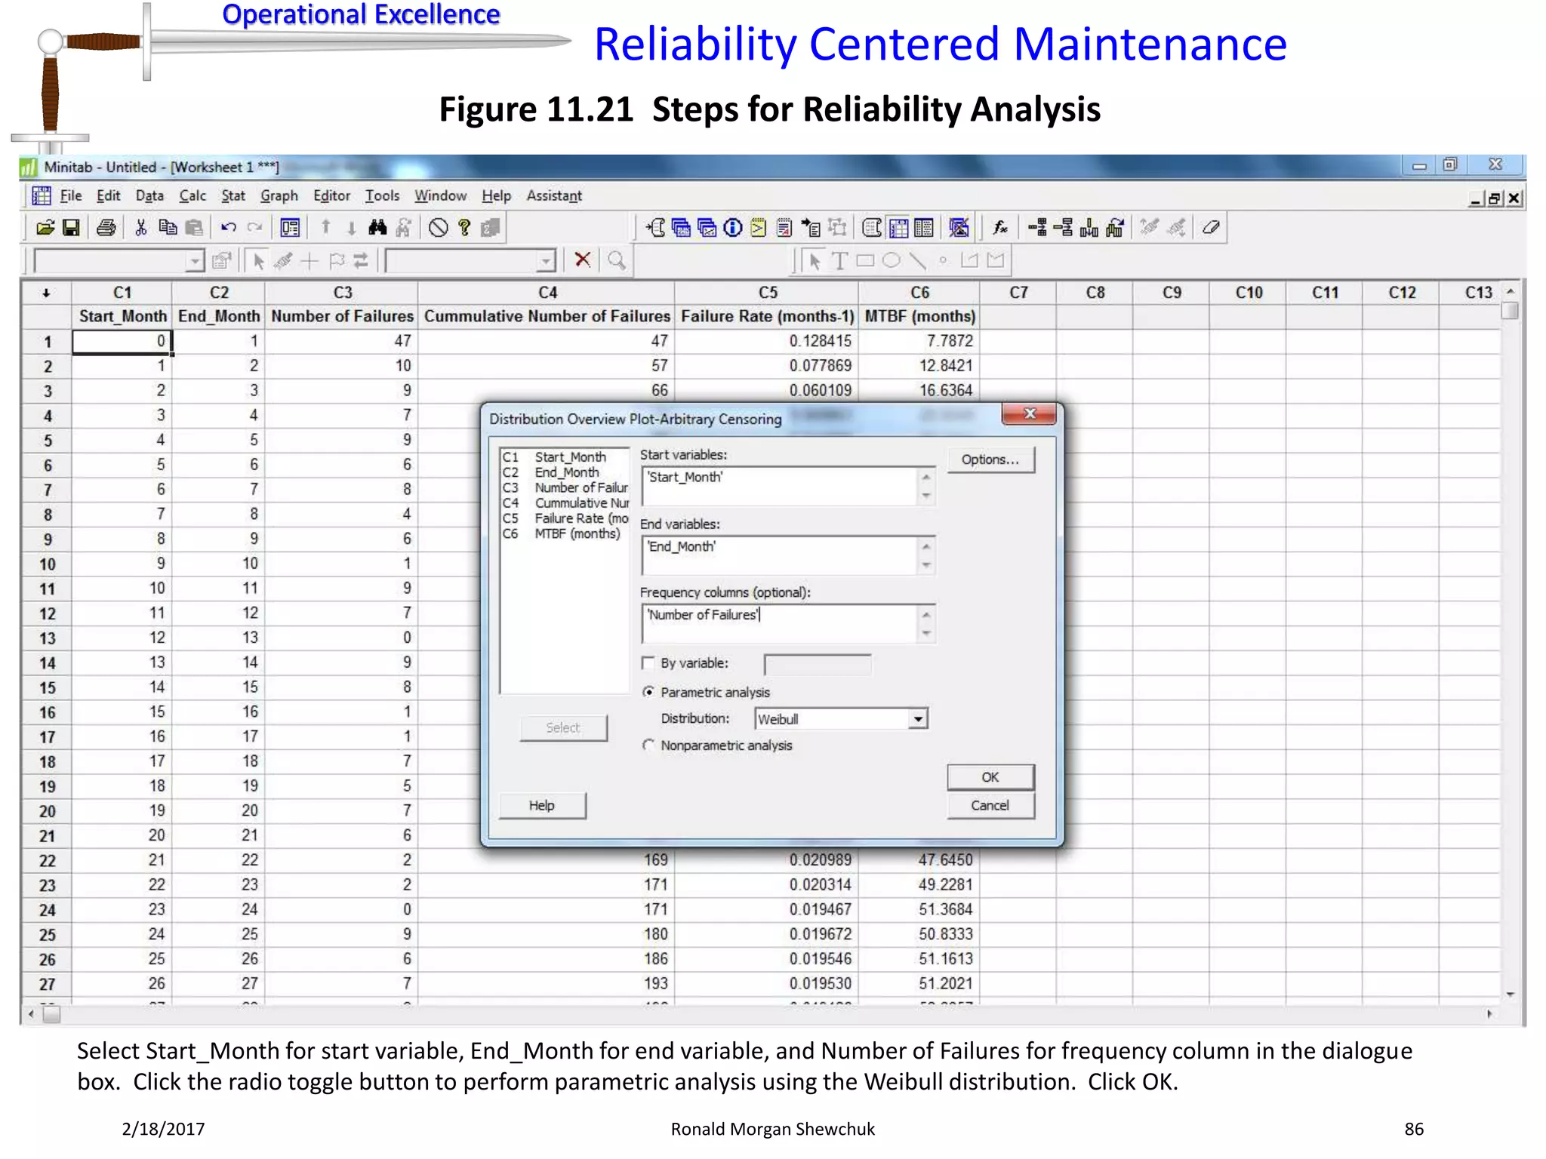Open the Assistant menu

554,196
